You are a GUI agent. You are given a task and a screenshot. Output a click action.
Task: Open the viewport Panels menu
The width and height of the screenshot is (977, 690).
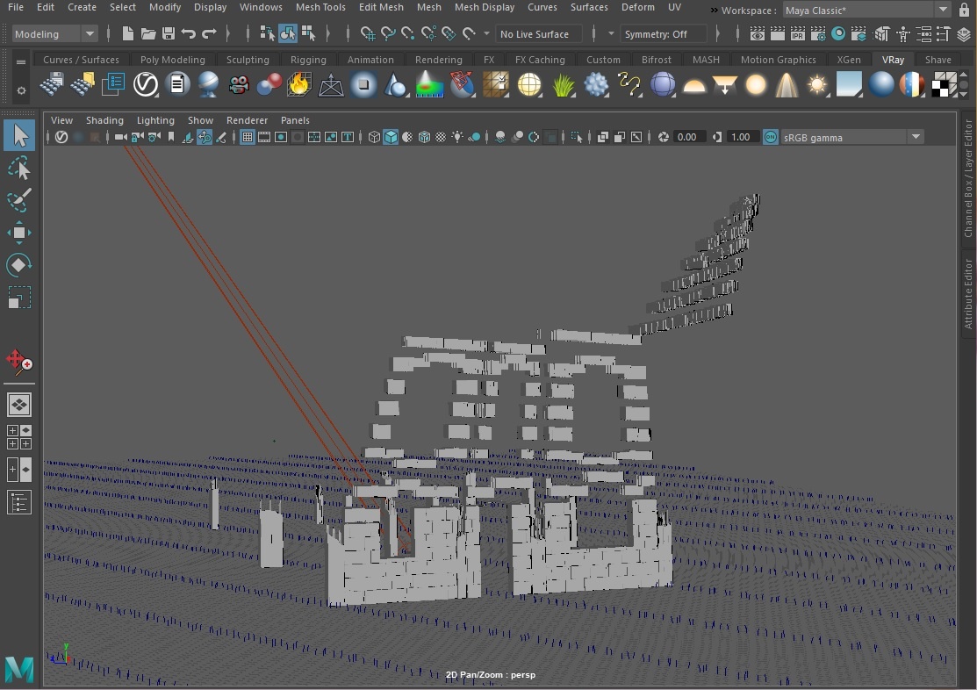(295, 120)
